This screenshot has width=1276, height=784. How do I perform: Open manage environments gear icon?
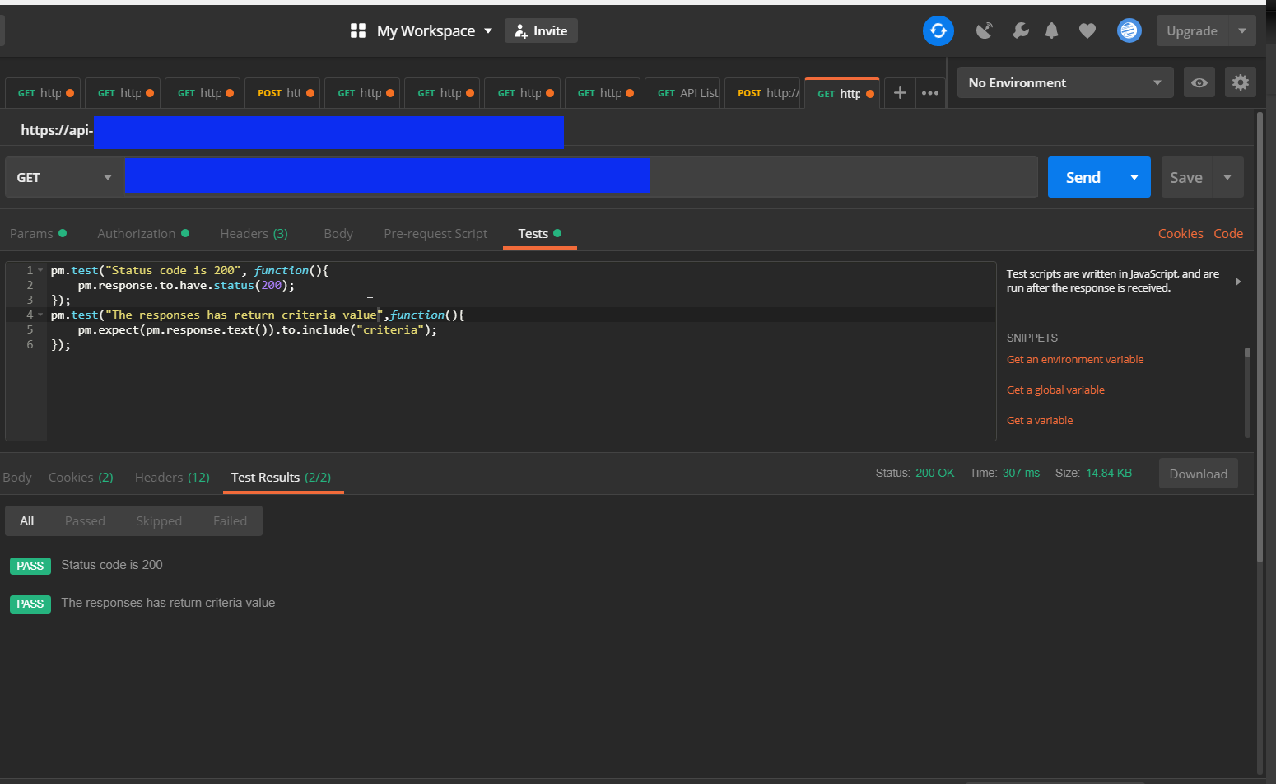(1240, 82)
